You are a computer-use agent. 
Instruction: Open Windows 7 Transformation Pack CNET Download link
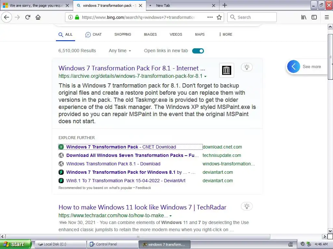[121, 147]
